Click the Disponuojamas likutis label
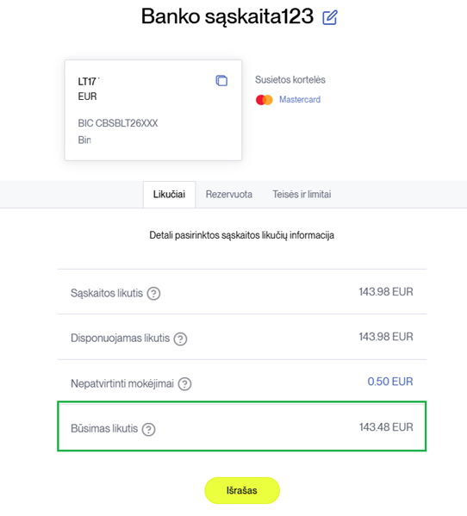 tap(120, 339)
